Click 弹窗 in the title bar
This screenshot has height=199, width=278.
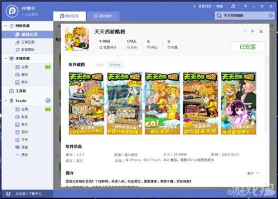(x=220, y=6)
